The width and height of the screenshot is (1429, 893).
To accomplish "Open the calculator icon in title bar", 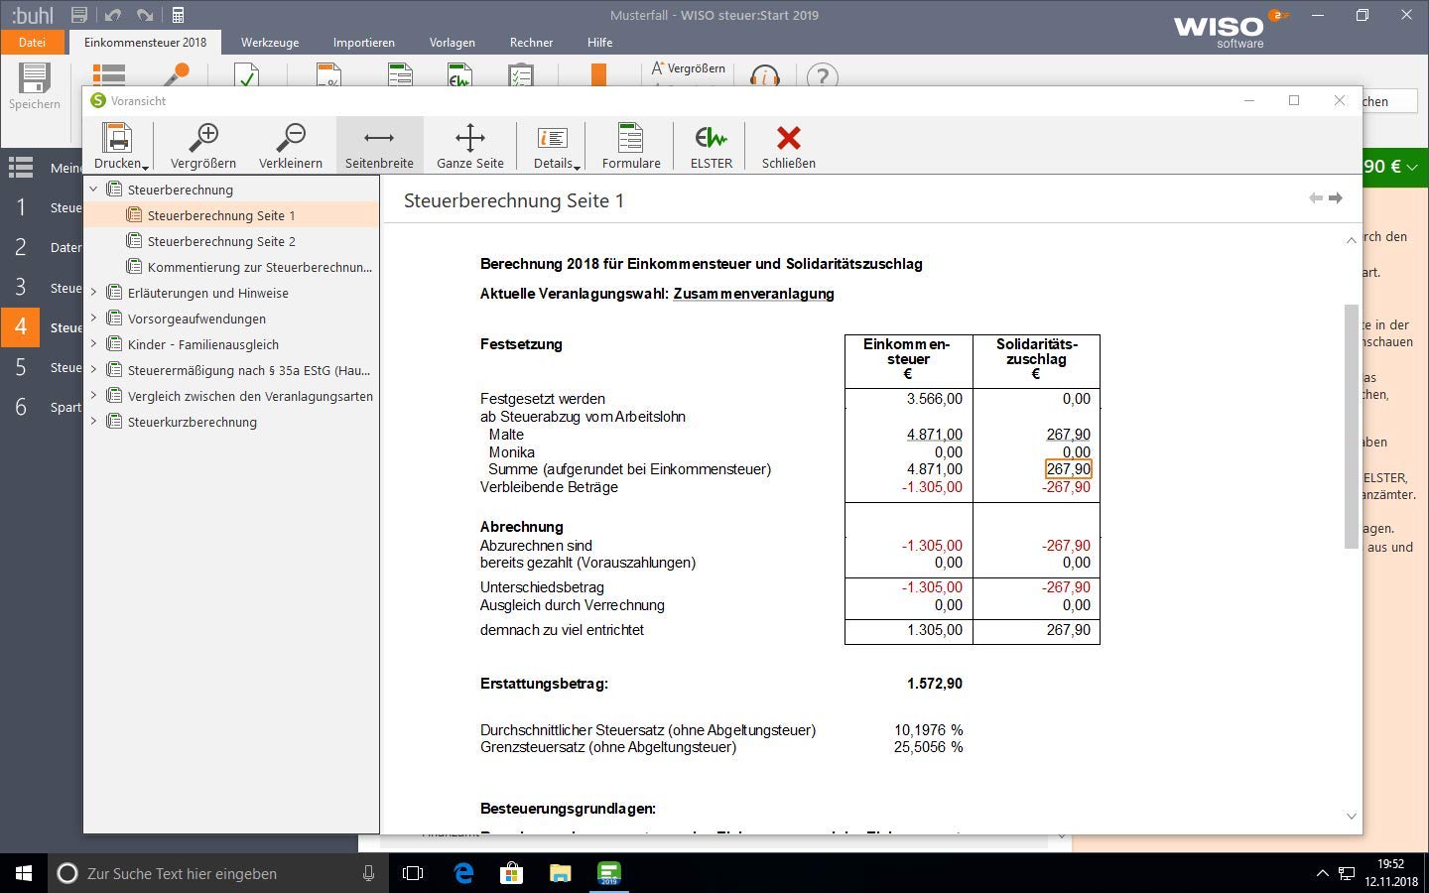I will (x=178, y=15).
